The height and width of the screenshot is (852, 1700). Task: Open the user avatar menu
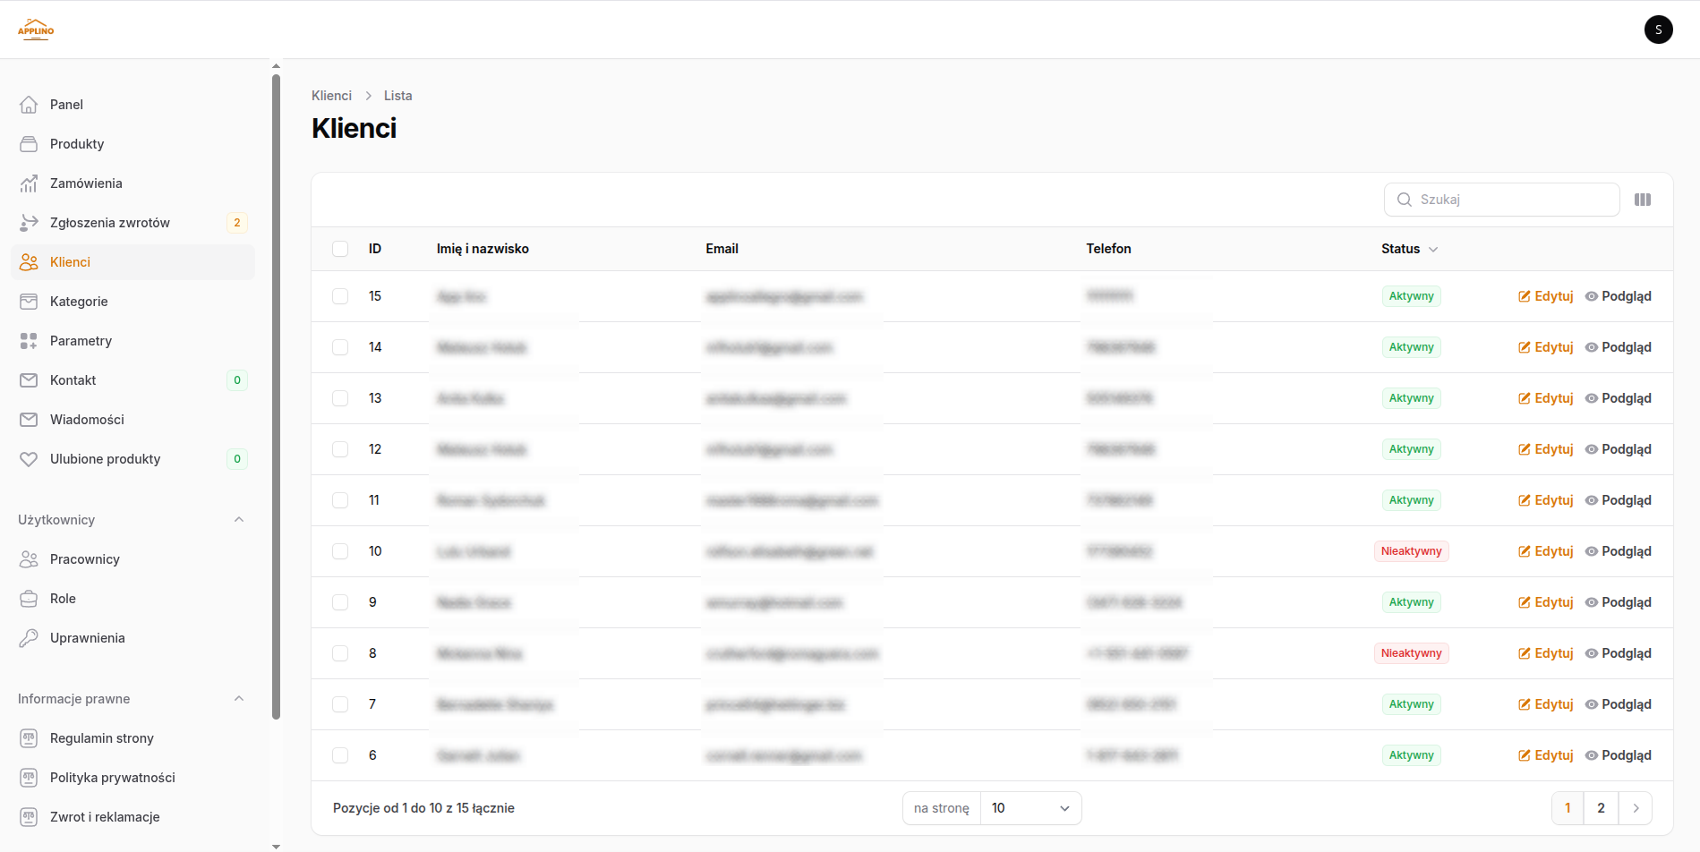[1658, 30]
